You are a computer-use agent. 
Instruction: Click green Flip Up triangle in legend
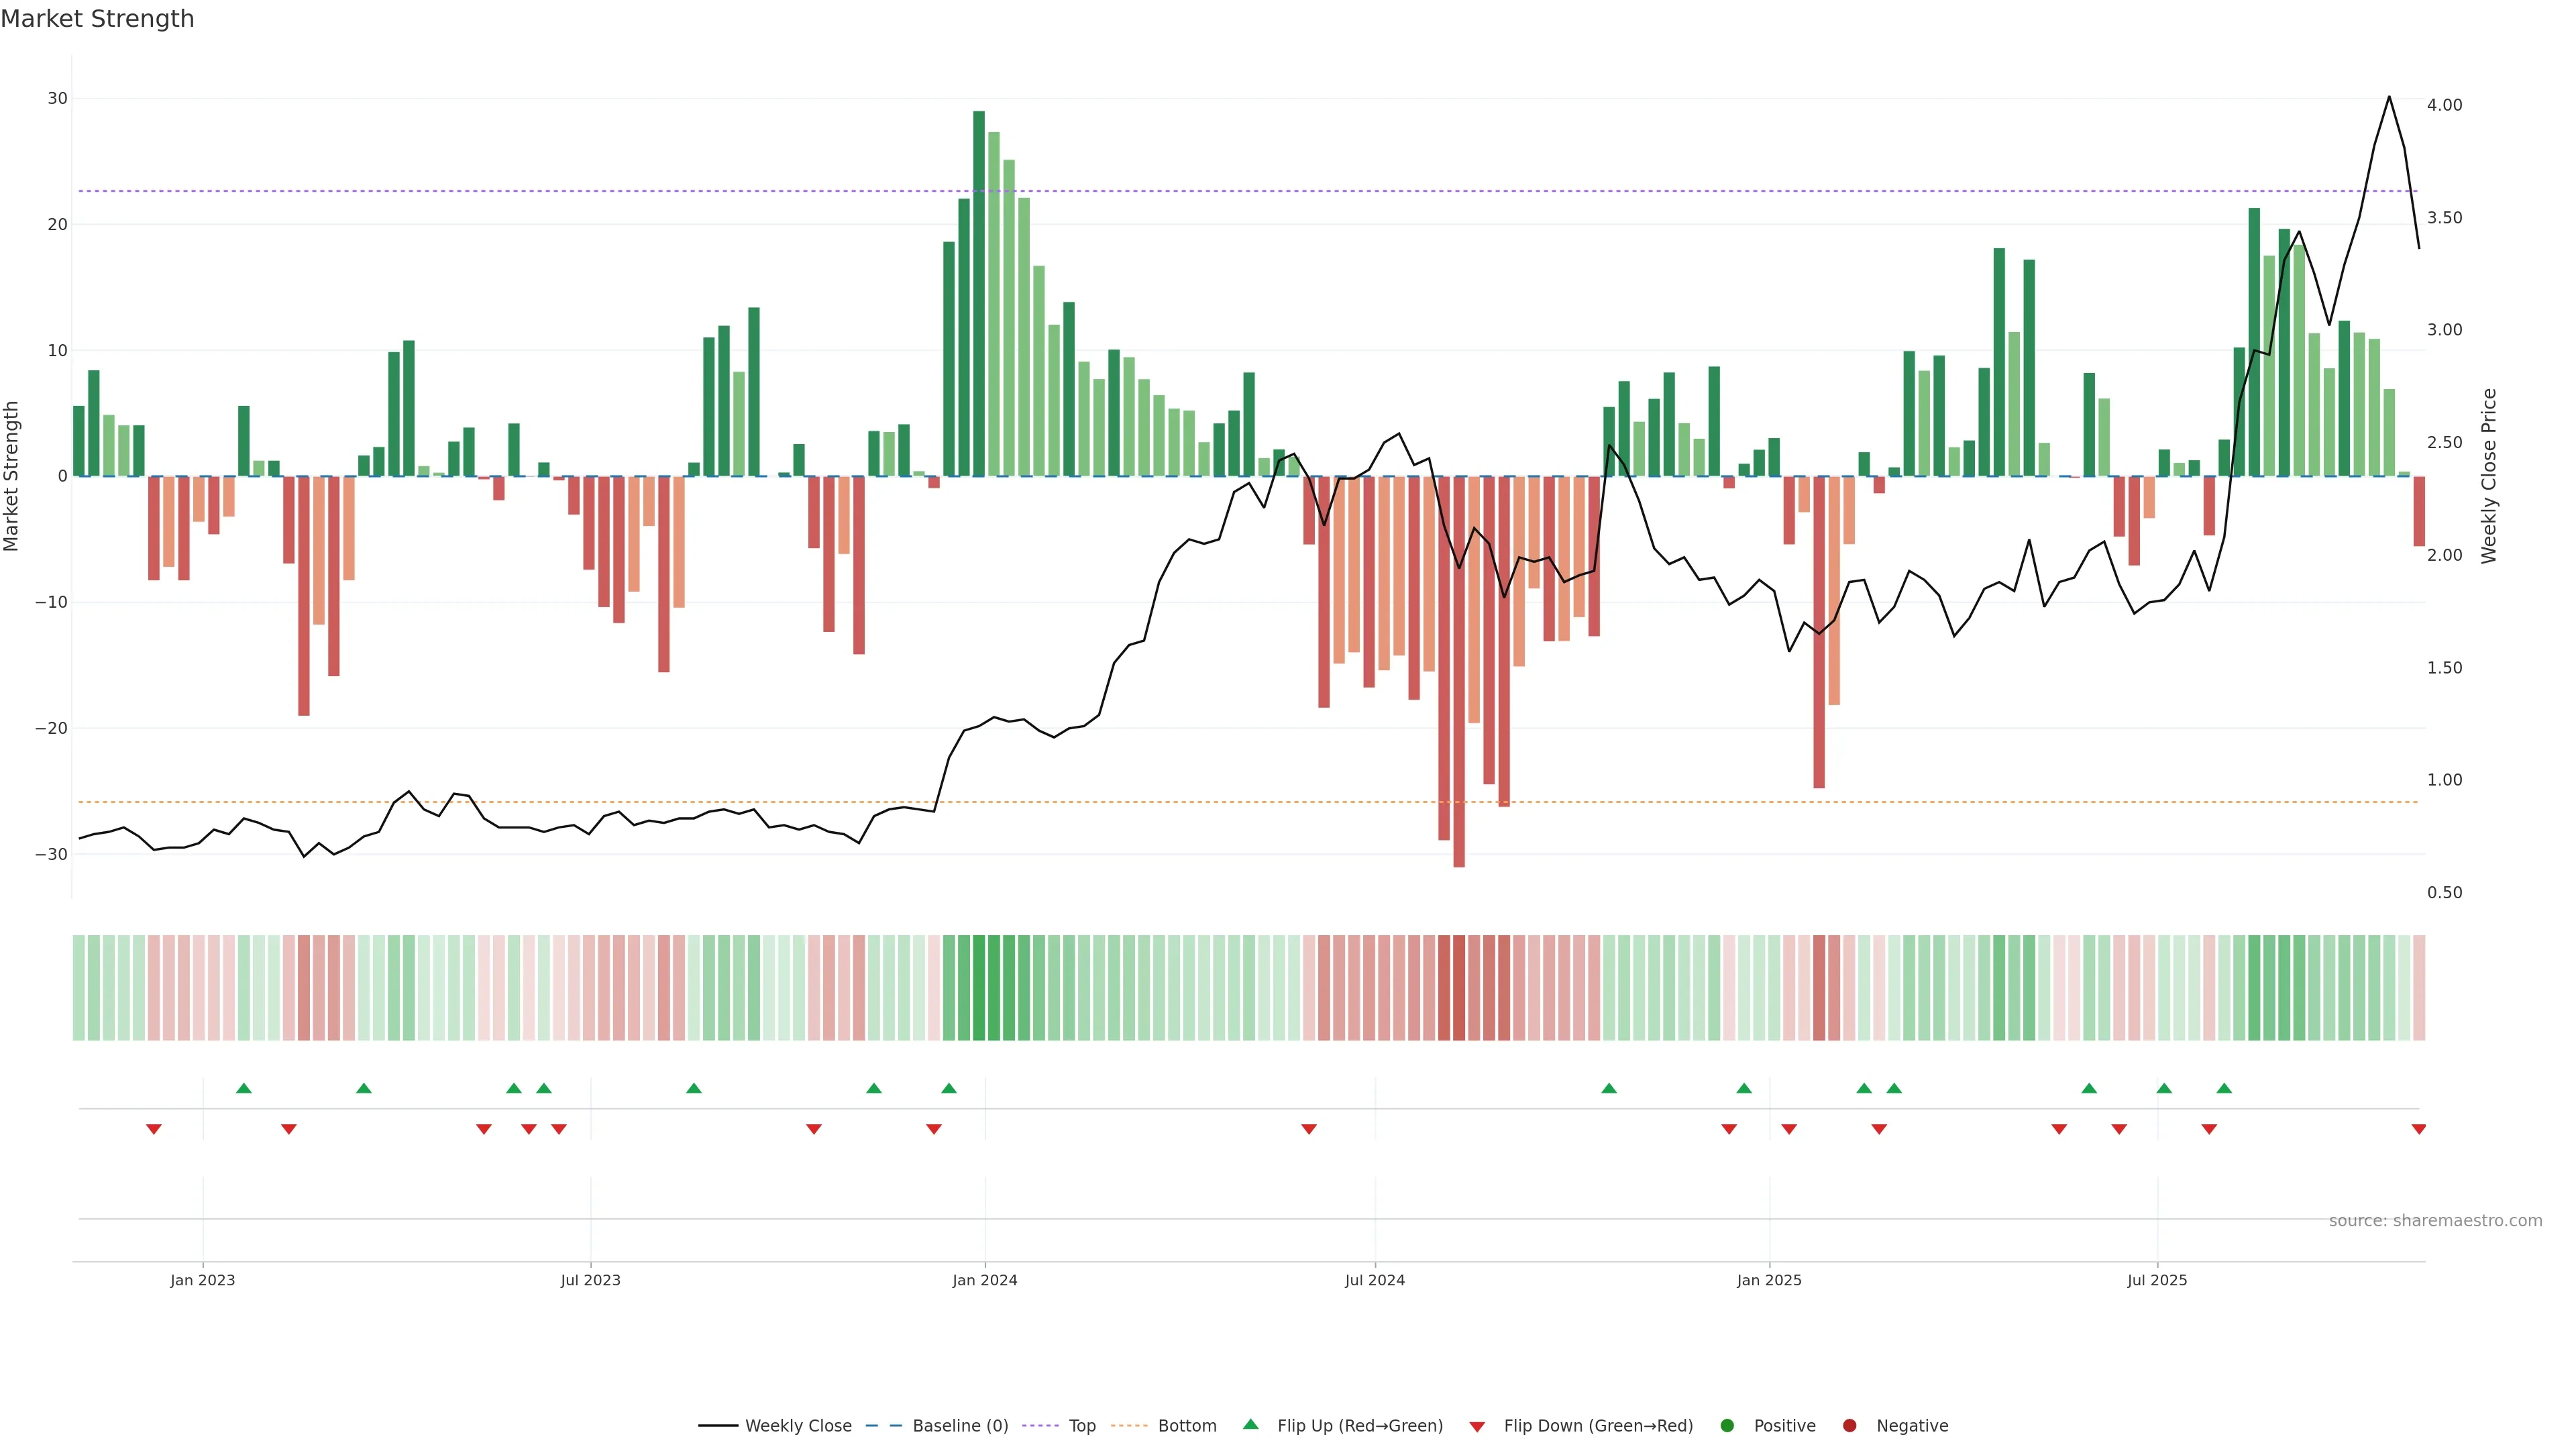point(1250,1424)
